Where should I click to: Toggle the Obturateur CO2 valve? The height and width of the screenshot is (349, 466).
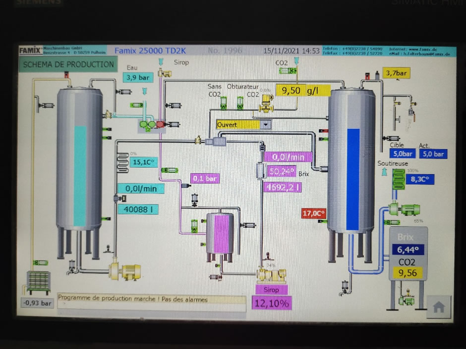(239, 102)
